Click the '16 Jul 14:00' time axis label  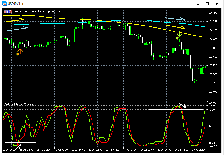point(78,150)
